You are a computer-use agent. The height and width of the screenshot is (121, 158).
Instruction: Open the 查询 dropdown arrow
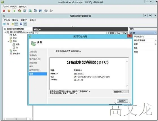[116, 33]
